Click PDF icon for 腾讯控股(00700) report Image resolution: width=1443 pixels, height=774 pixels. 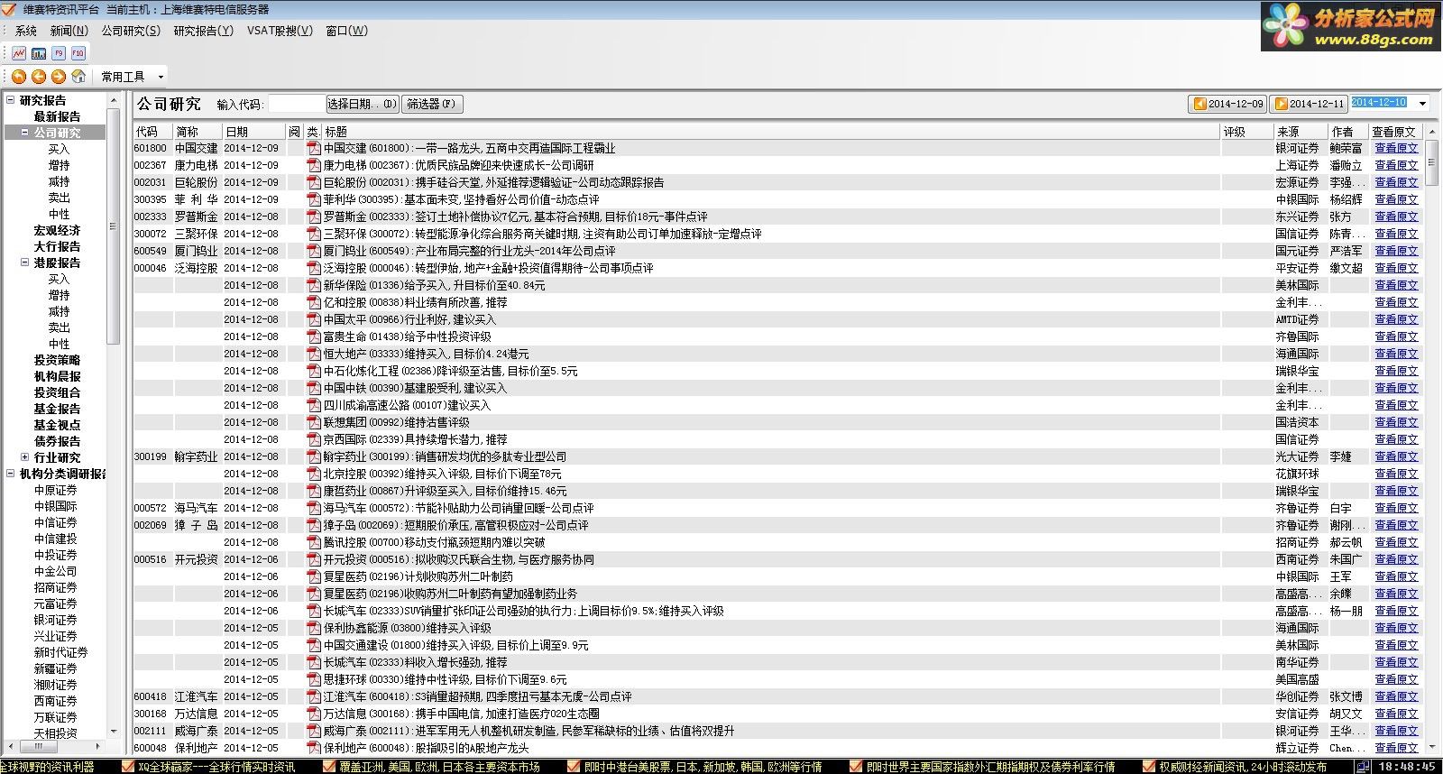(314, 542)
